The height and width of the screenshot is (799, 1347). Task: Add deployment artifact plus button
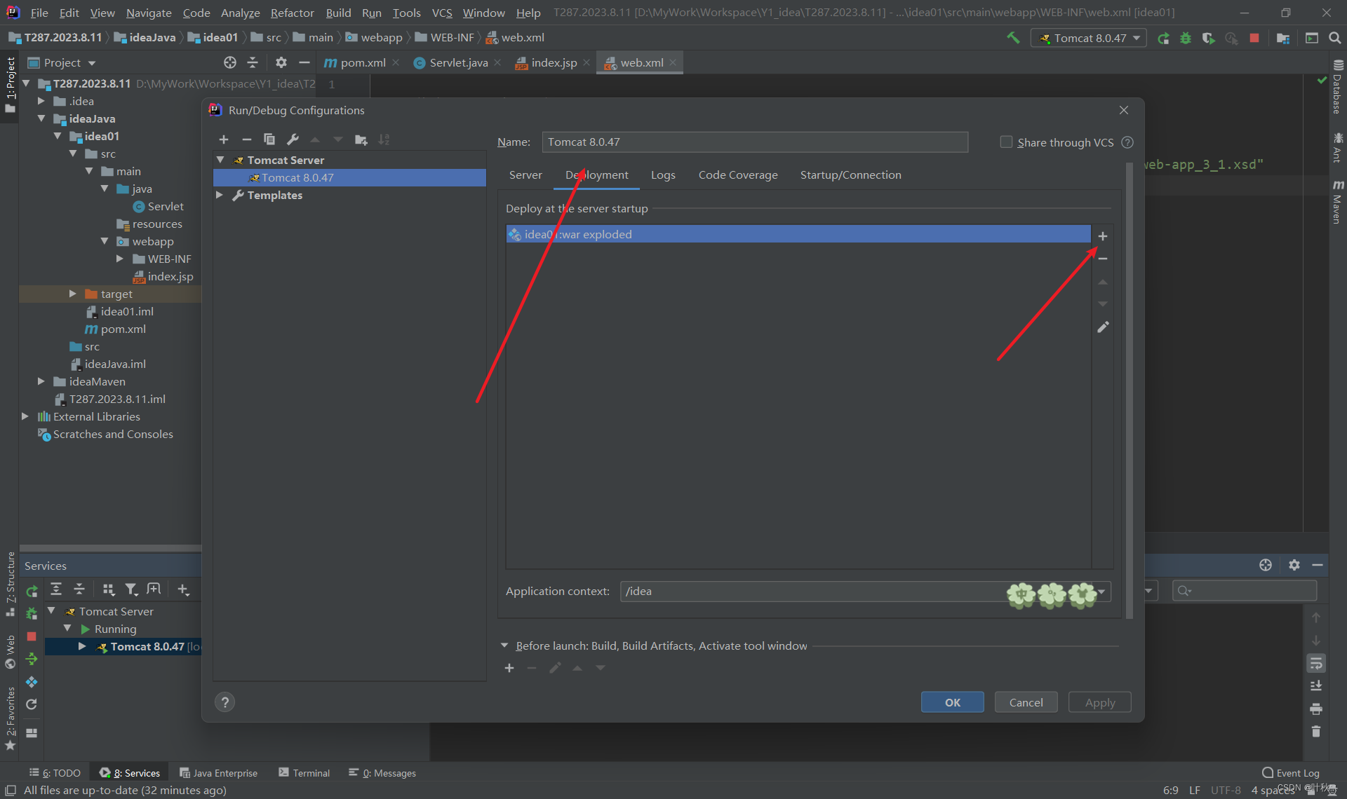pos(1103,236)
